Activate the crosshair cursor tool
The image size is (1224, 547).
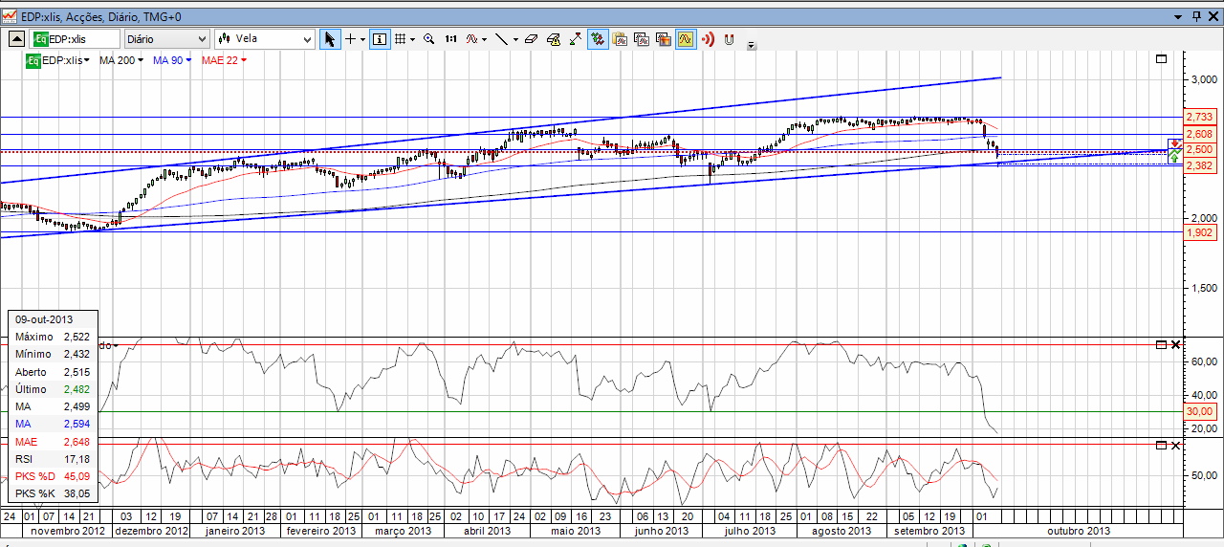point(350,39)
